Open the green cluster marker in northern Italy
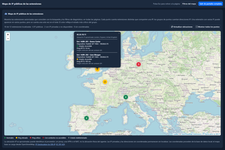Image resolution: width=225 pixels, height=150 pixels. coord(126,97)
